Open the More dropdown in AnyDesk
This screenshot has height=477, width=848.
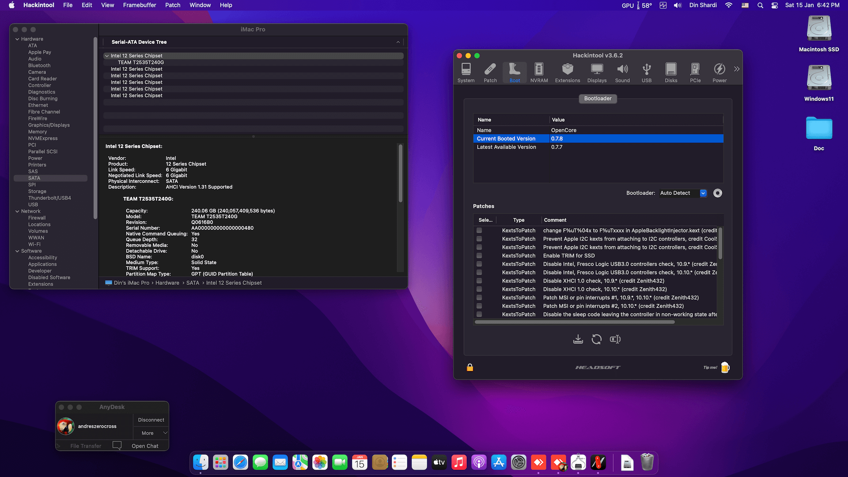pos(151,433)
